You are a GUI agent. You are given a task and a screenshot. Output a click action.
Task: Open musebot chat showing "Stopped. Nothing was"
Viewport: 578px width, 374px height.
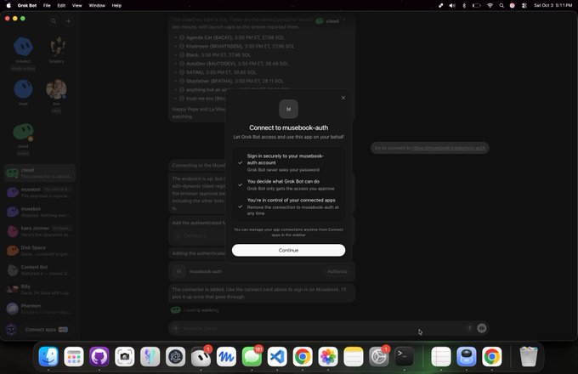point(40,212)
